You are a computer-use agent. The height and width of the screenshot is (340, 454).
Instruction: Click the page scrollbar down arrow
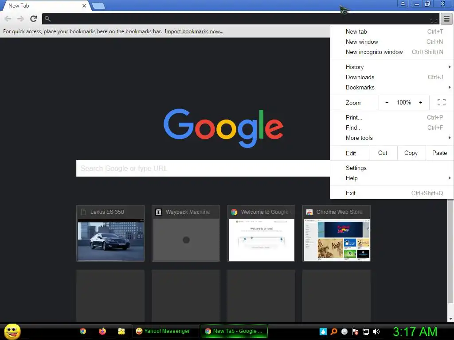point(450,319)
